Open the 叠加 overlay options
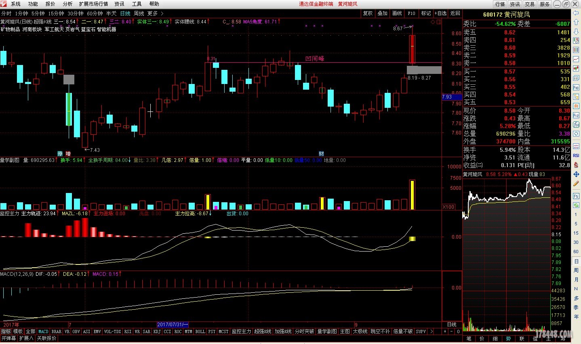The width and height of the screenshot is (581, 344). (x=382, y=13)
